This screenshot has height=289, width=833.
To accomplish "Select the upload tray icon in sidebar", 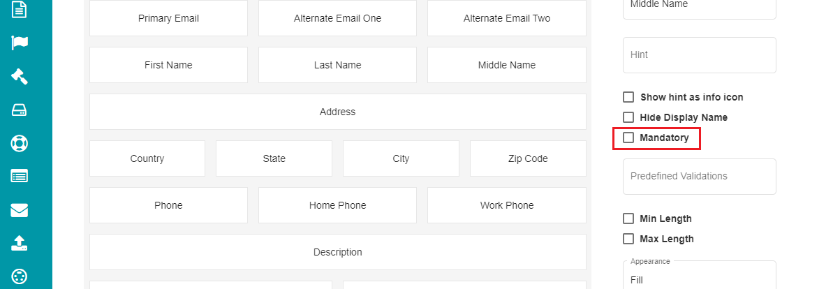I will point(19,244).
